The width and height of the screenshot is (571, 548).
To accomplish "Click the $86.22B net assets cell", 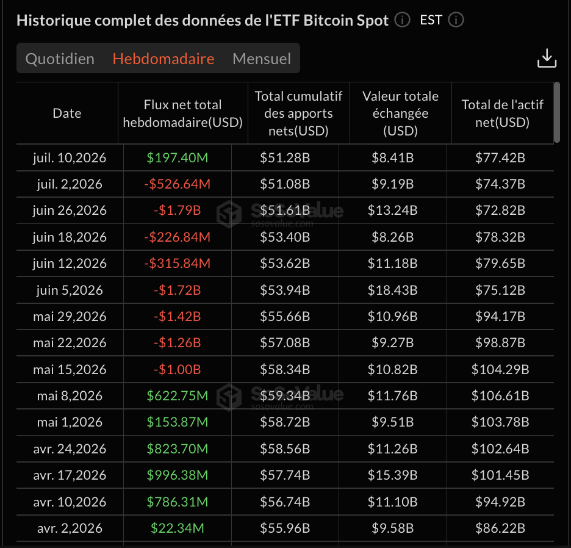I will 500,528.
